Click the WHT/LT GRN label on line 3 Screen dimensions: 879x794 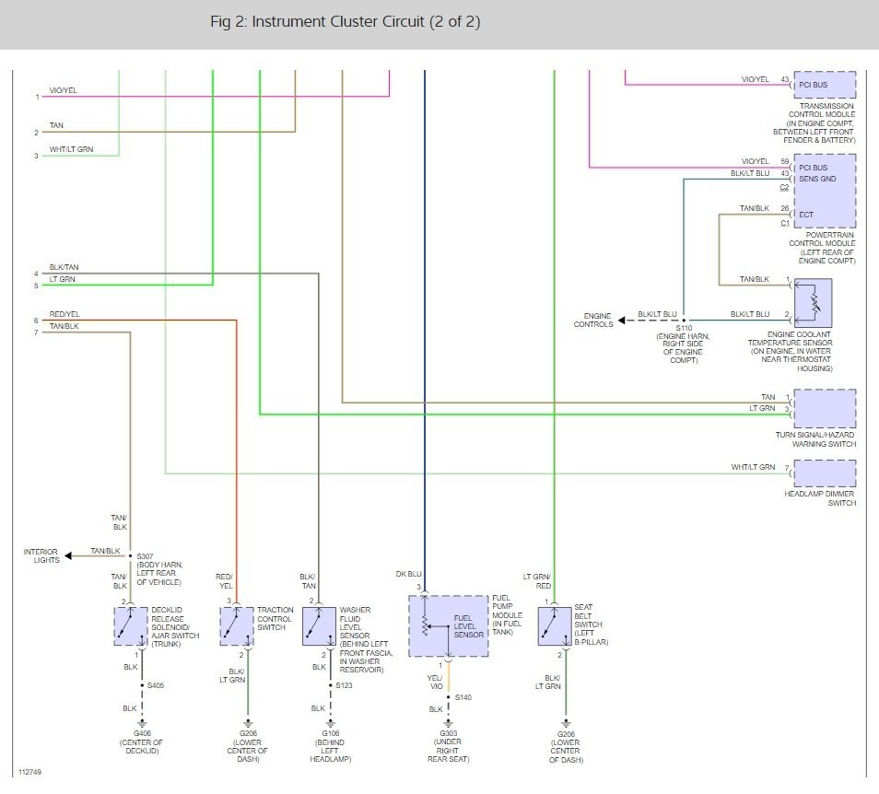tap(71, 149)
